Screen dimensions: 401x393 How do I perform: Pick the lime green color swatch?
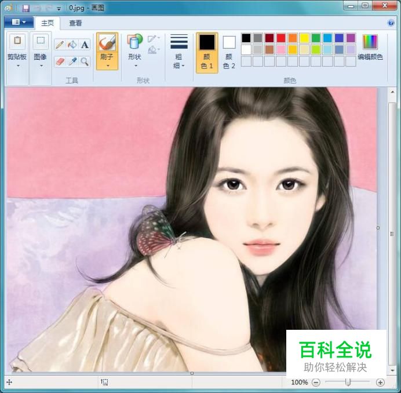[x=316, y=50]
